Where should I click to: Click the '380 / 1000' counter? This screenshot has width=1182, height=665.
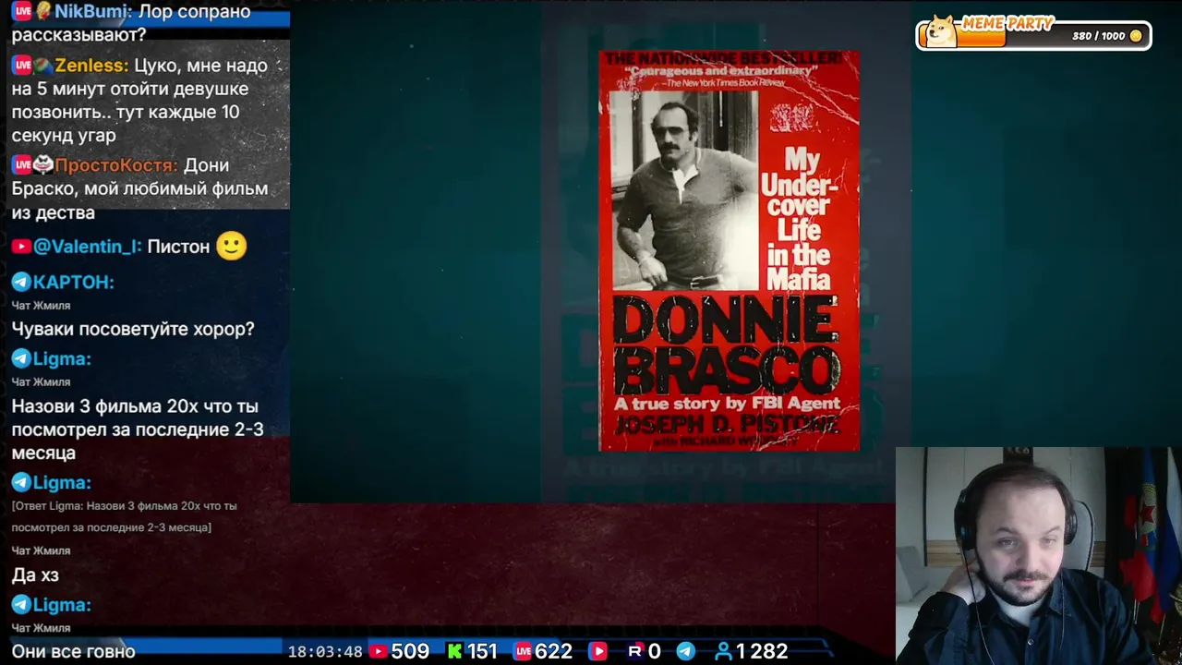click(x=1099, y=36)
